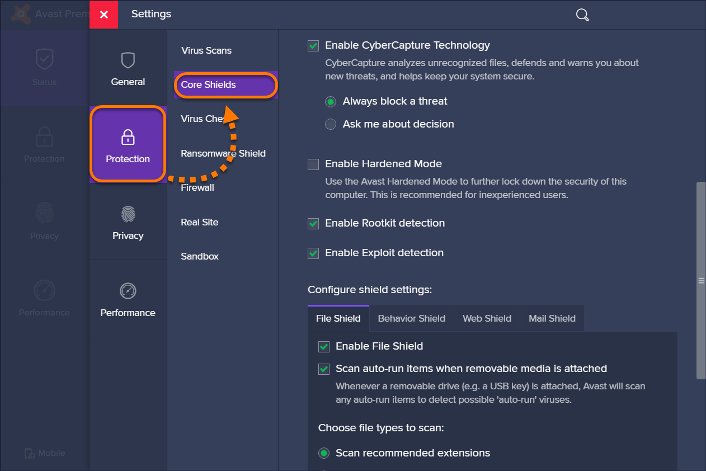The image size is (706, 471).
Task: Open Privacy fingerprint settings section
Action: pyautogui.click(x=128, y=214)
